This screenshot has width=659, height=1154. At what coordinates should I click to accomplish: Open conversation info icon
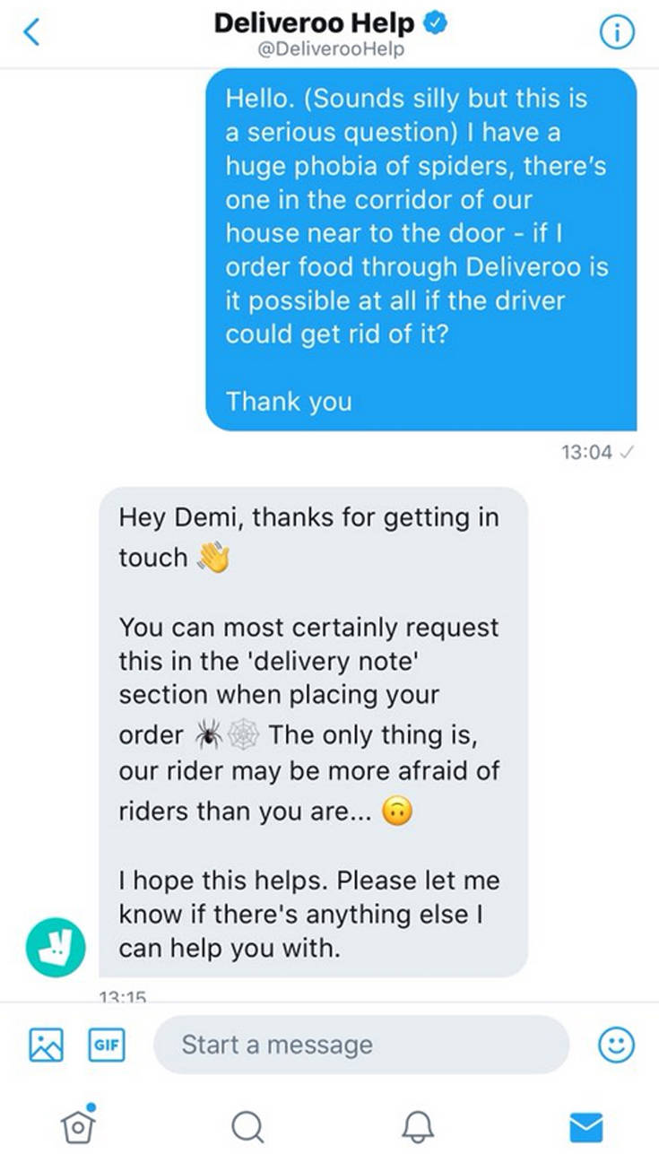[x=617, y=33]
